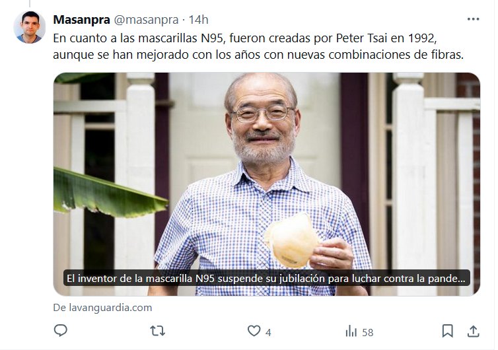Bookmark this tweet
Screen dimensions: 498x350
click(447, 331)
